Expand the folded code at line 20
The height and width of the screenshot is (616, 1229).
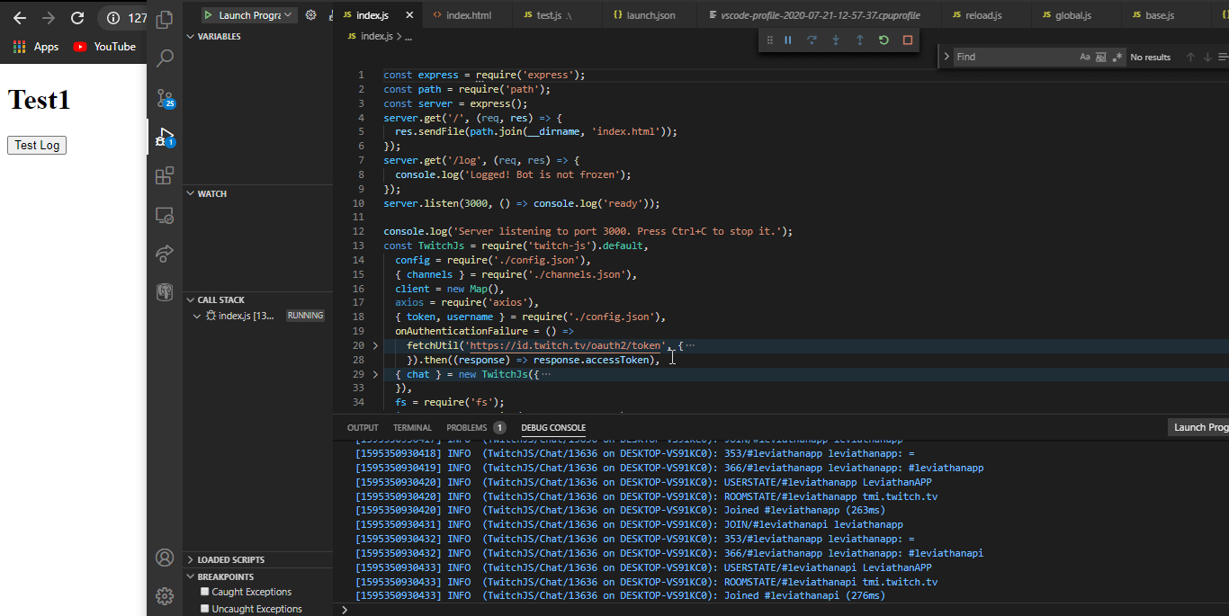tap(376, 346)
